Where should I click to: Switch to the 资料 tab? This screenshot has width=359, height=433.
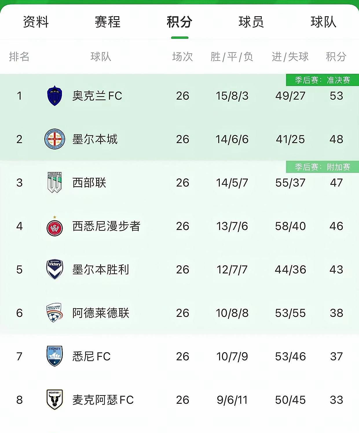coord(36,23)
